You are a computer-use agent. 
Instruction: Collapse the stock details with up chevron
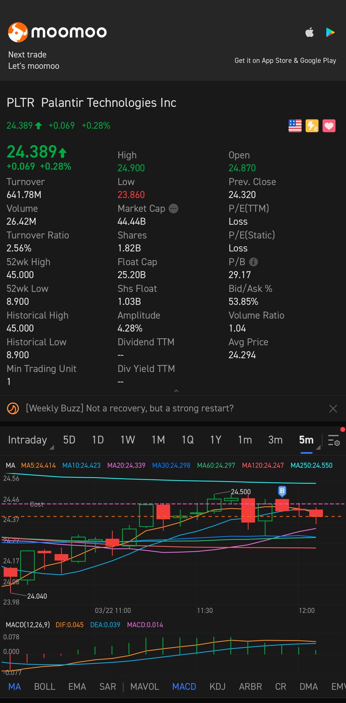176,391
